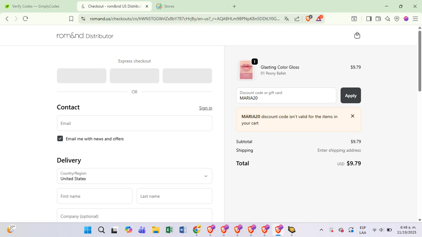Open the Windows Start menu

pos(88,230)
